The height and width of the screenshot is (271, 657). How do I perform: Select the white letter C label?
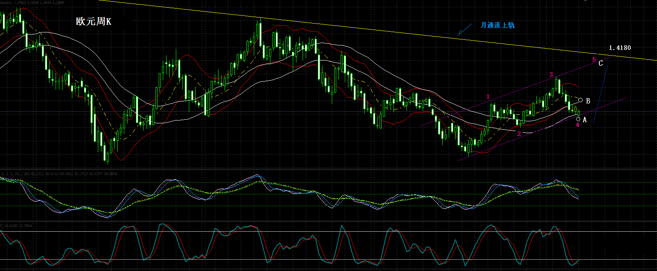click(601, 64)
